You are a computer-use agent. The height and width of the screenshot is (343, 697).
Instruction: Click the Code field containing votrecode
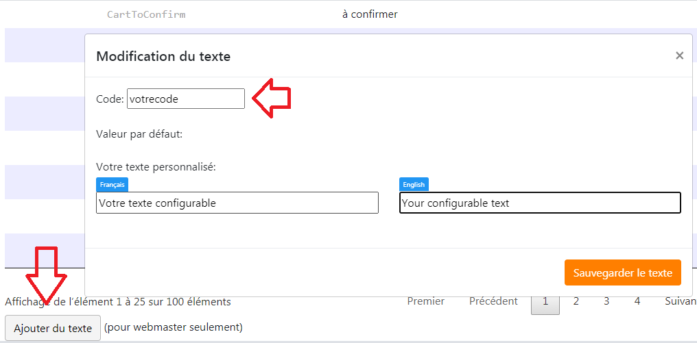pos(186,99)
